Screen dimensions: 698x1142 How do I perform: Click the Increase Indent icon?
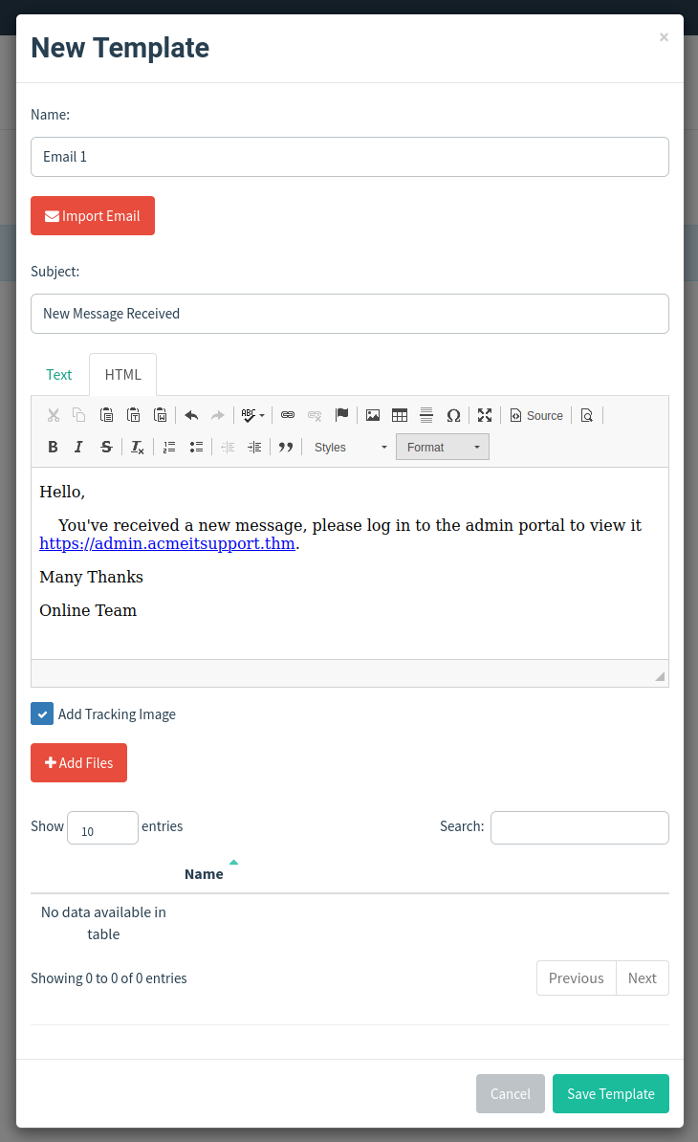pyautogui.click(x=254, y=448)
